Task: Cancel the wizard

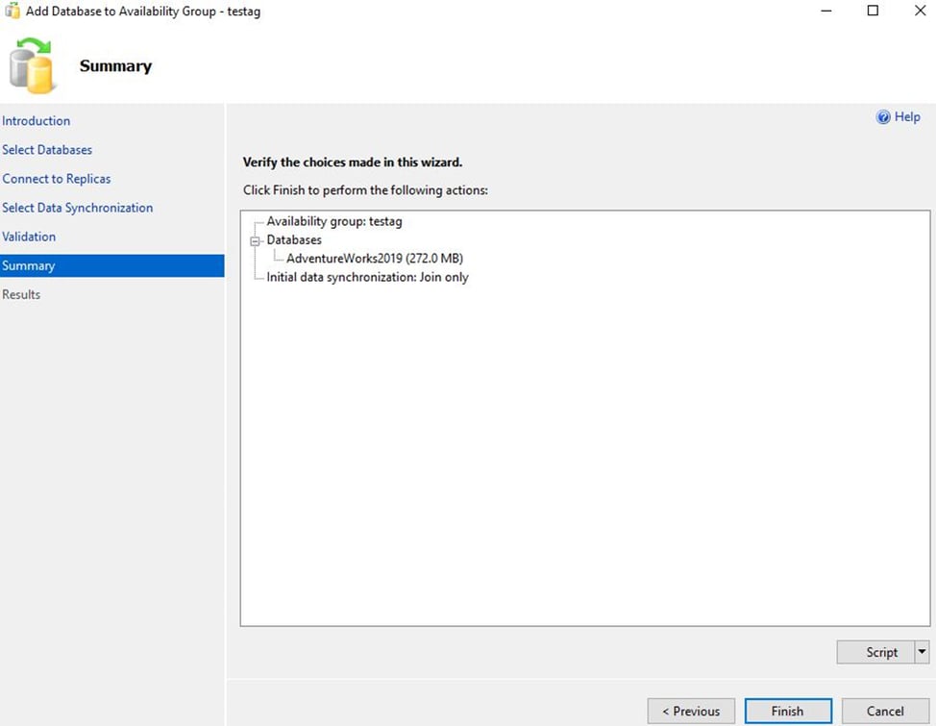Action: click(885, 711)
